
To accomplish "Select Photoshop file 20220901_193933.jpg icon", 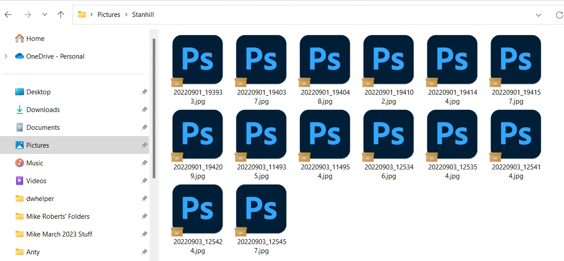I will (198, 60).
